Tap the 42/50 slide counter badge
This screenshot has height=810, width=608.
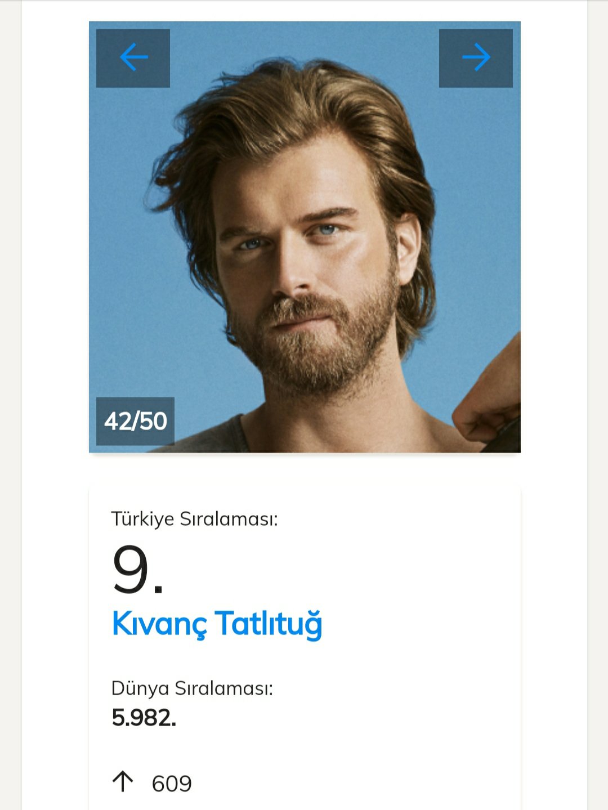click(135, 421)
